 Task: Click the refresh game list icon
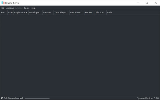(x=2, y=98)
